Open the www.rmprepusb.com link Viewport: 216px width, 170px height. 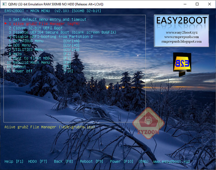[181, 37]
